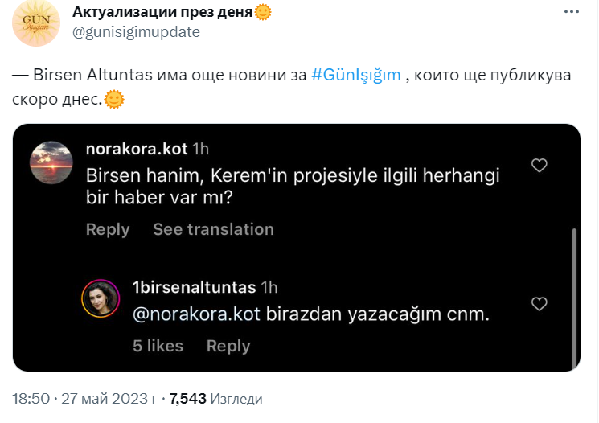Like 1birsenaltuntas's reply with the heart

coord(540,304)
